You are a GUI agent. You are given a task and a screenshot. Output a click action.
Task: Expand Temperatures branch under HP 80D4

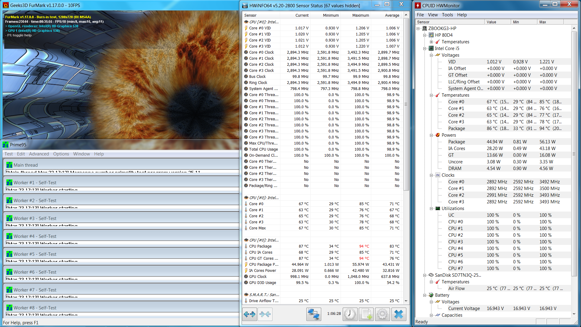coord(431,42)
